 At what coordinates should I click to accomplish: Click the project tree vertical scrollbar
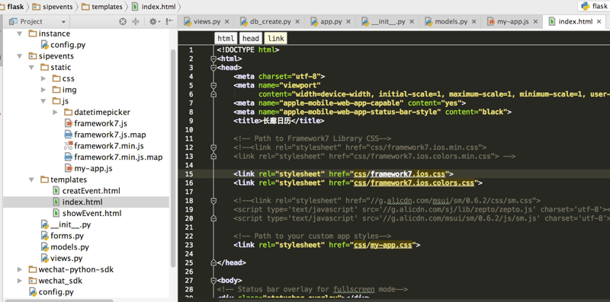(174, 158)
